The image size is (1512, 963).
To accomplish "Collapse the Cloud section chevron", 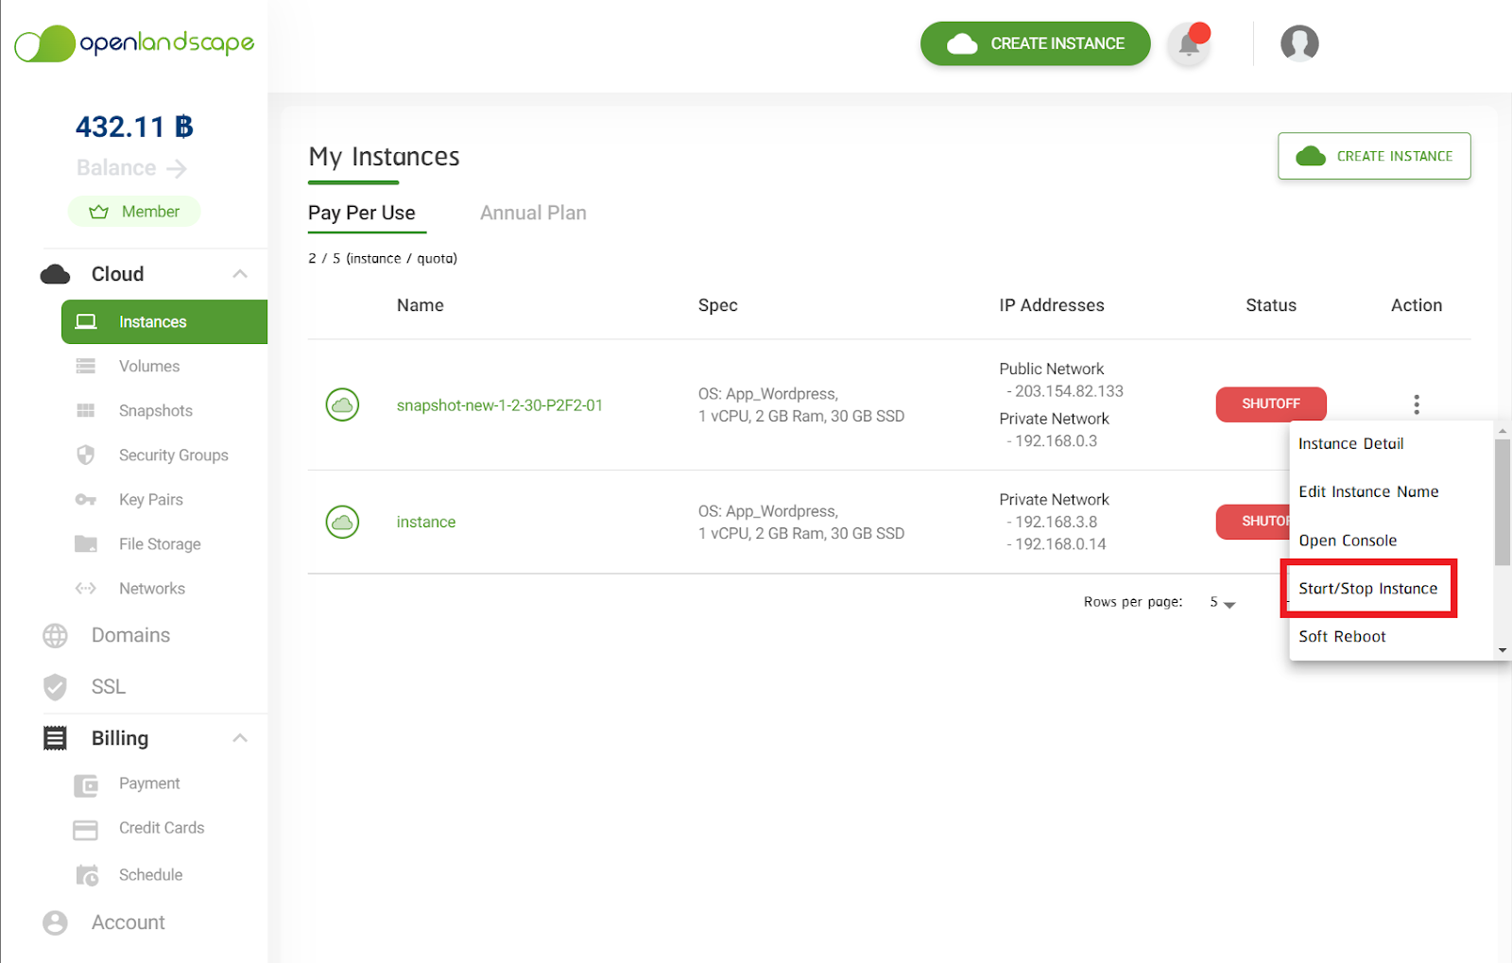I will tap(240, 274).
